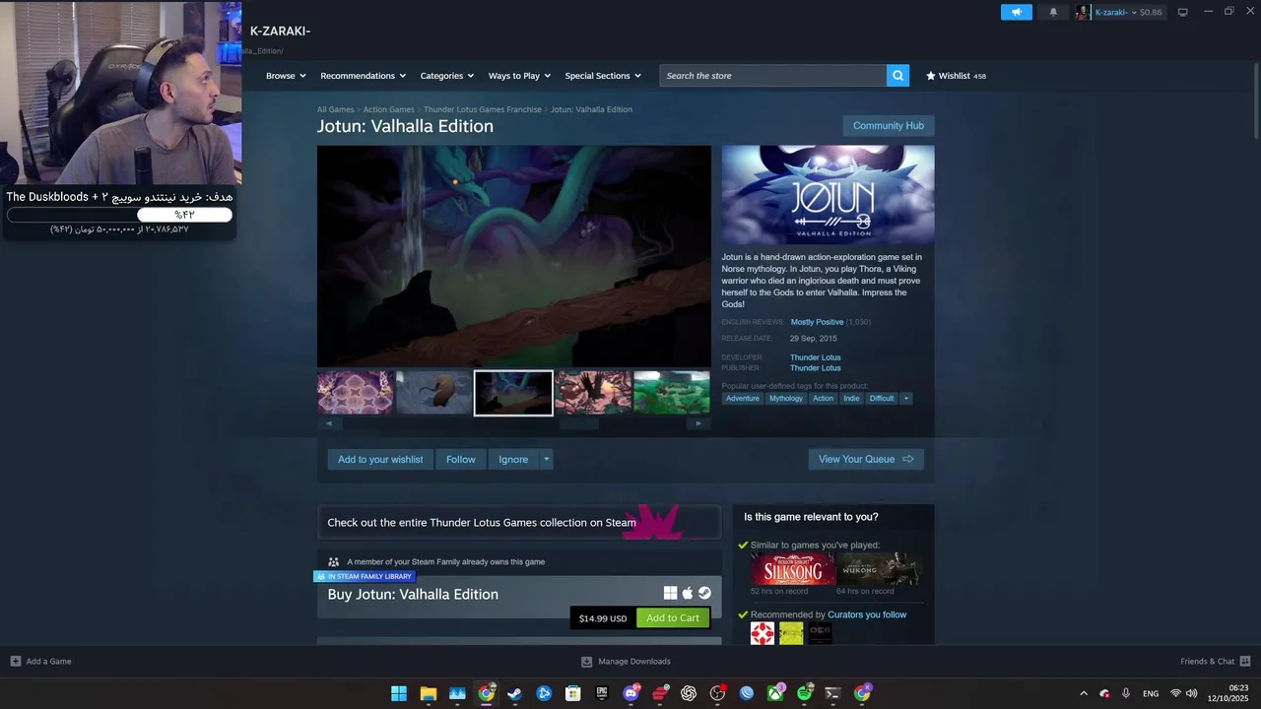Click the macOS apple platform icon
The image size is (1261, 709).
688,593
